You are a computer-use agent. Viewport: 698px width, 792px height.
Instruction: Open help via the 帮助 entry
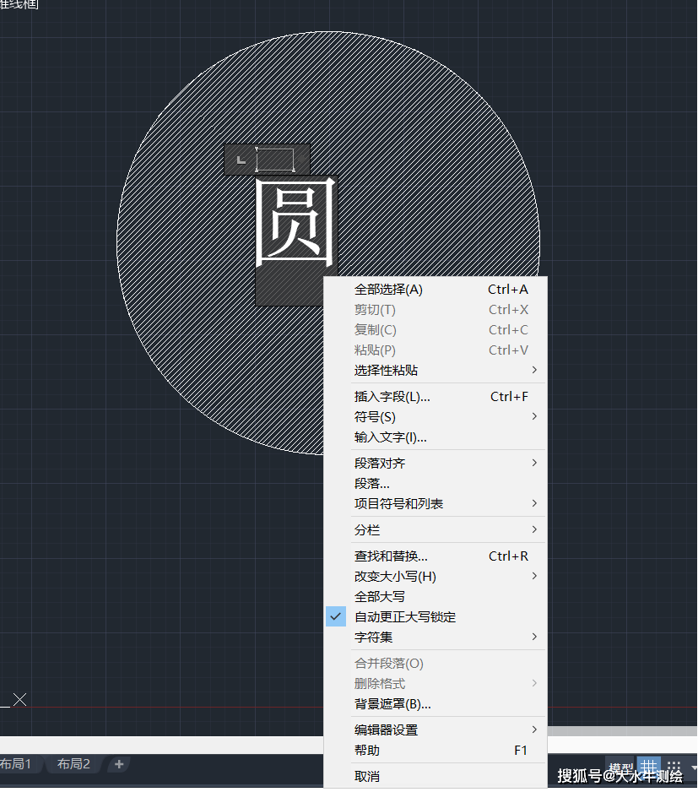click(366, 750)
